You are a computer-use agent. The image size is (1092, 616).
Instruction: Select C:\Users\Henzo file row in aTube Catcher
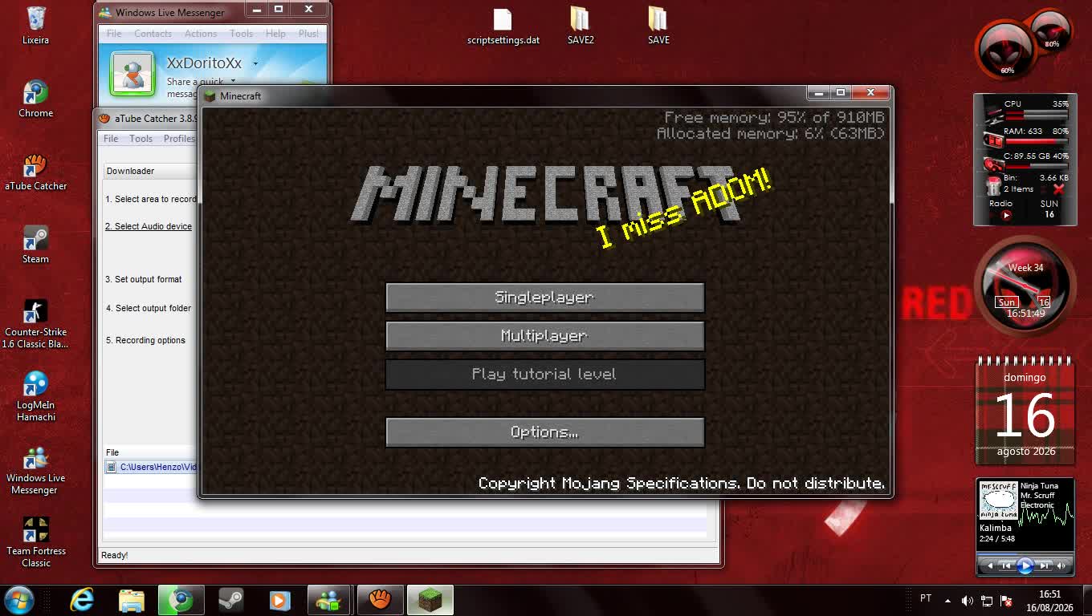point(152,467)
